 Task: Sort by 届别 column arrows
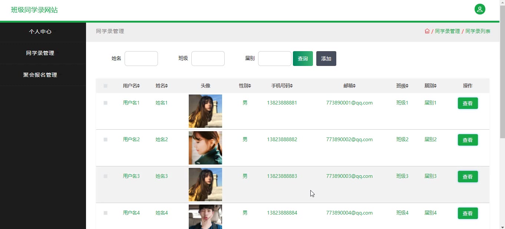point(435,86)
